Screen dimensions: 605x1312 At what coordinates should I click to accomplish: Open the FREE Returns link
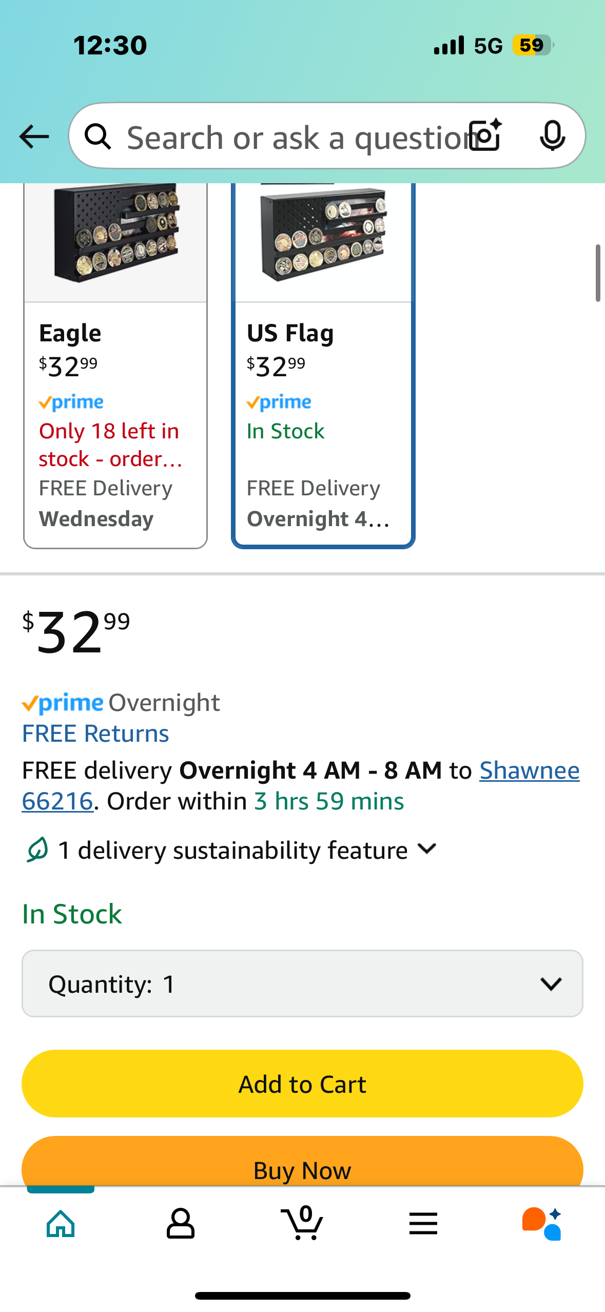point(95,734)
